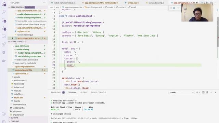Screen dimensions: 219x123
Task: Open the Docker view icon
Action: point(4,61)
